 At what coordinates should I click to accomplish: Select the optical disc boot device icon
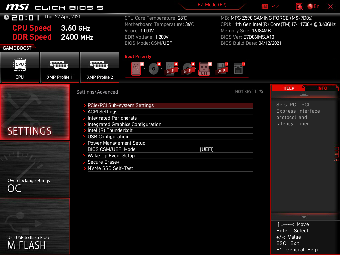coord(154,69)
